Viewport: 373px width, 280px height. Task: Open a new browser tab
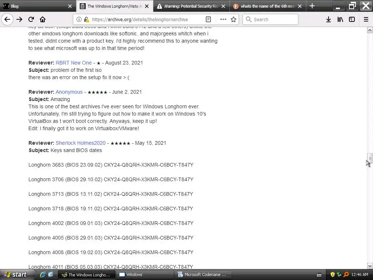coord(312,6)
